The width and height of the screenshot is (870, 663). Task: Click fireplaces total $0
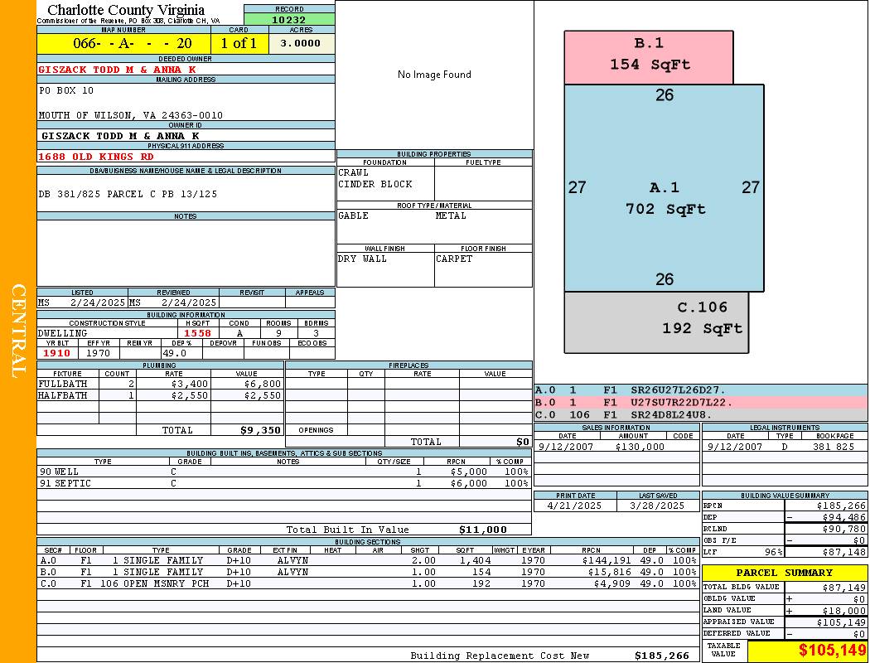click(523, 443)
